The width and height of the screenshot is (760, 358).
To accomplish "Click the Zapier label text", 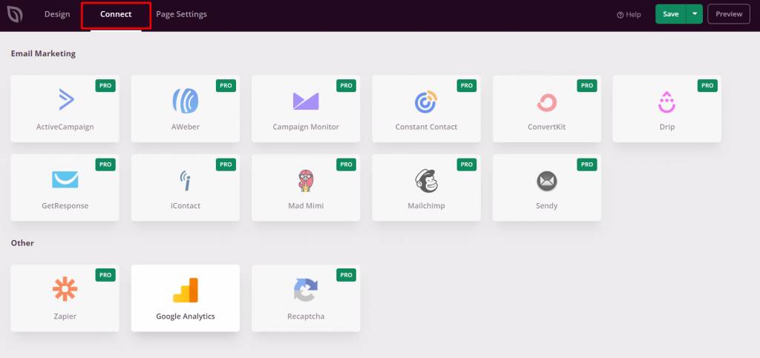I will tap(65, 316).
